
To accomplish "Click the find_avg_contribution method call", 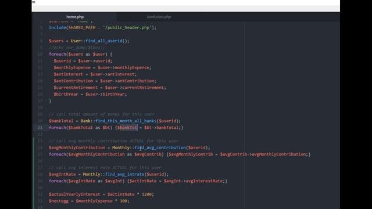I will pos(161,147).
